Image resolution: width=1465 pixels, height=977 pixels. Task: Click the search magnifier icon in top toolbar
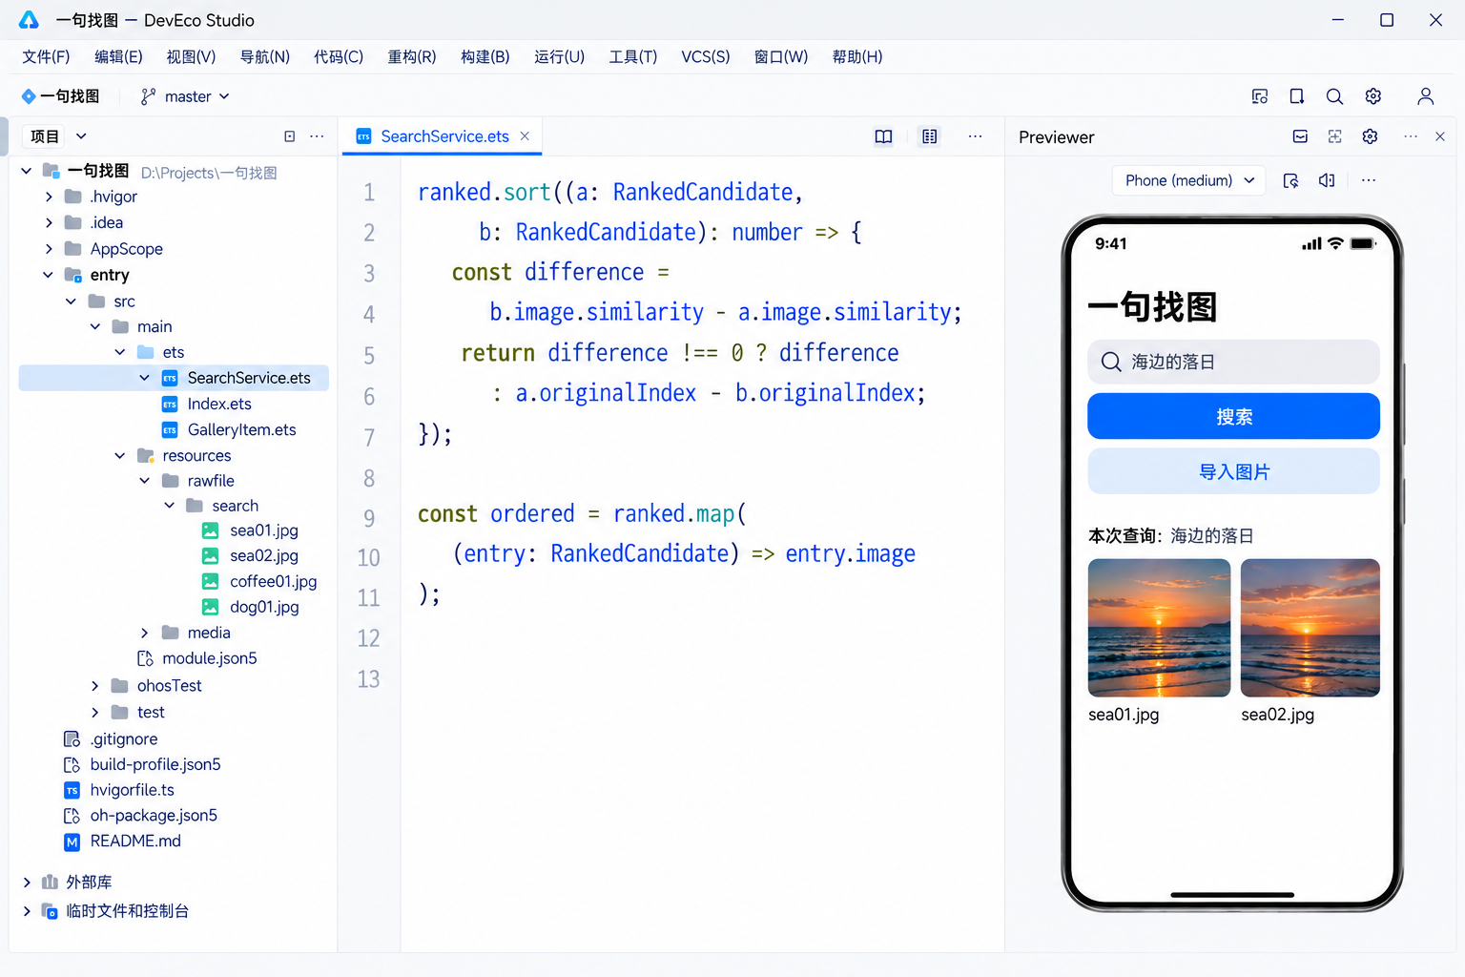(x=1334, y=96)
